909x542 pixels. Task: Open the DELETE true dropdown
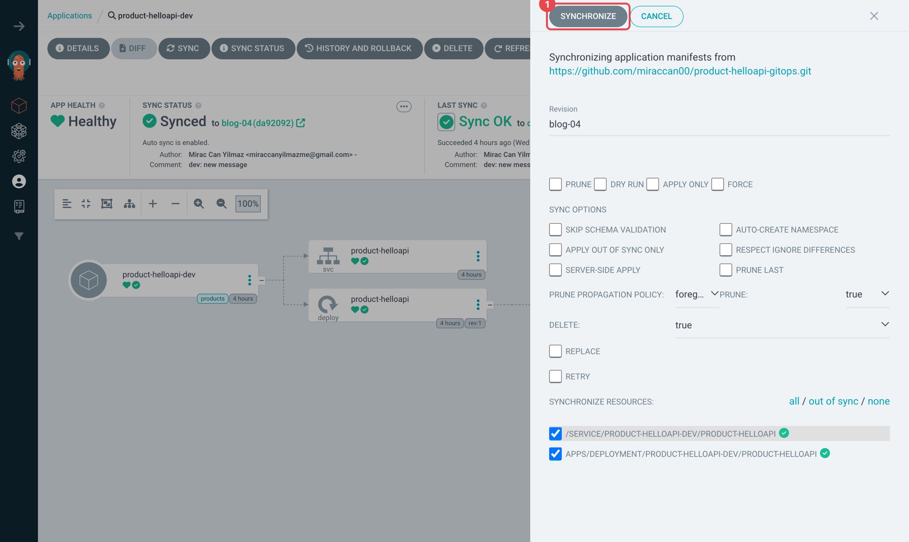pyautogui.click(x=782, y=325)
